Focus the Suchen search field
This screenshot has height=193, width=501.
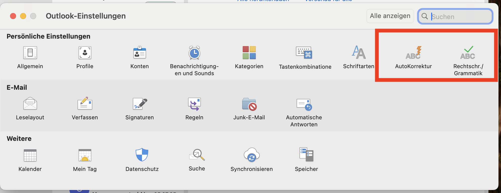(455, 17)
